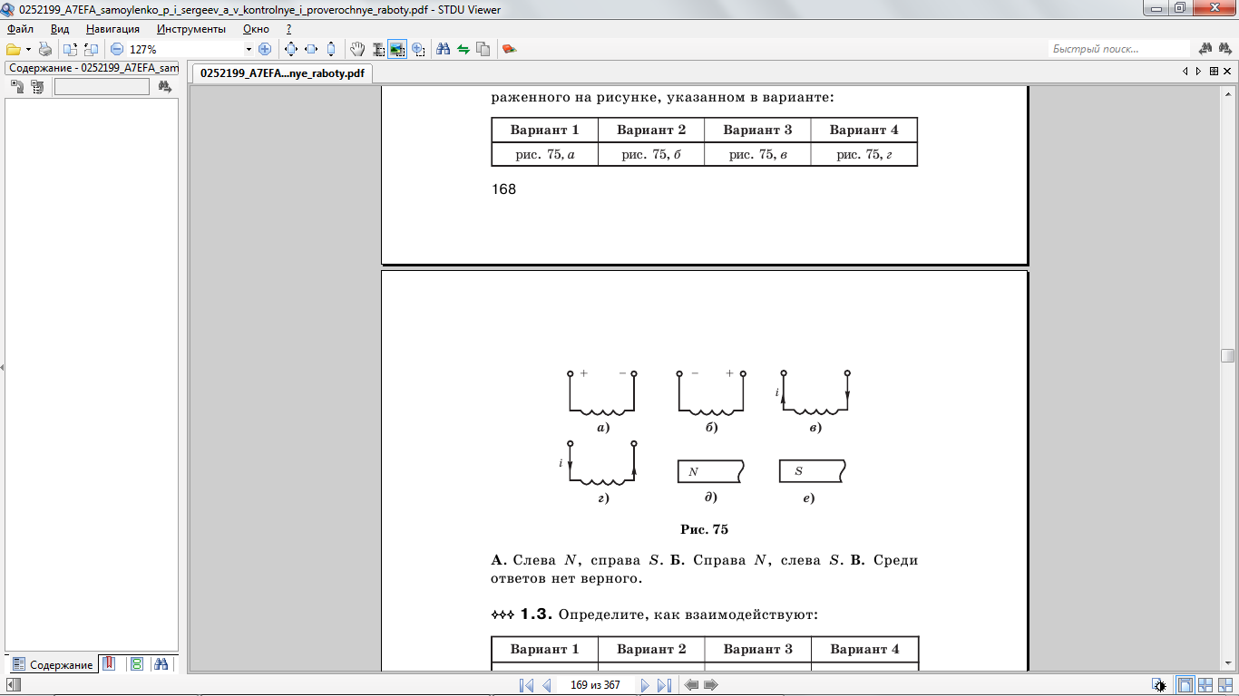The image size is (1239, 696).
Task: Activate the image selection tool
Action: 397,49
